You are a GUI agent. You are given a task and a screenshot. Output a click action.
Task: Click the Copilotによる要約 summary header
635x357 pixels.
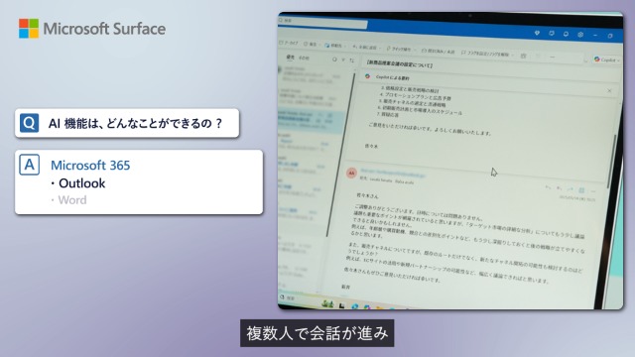tap(393, 77)
